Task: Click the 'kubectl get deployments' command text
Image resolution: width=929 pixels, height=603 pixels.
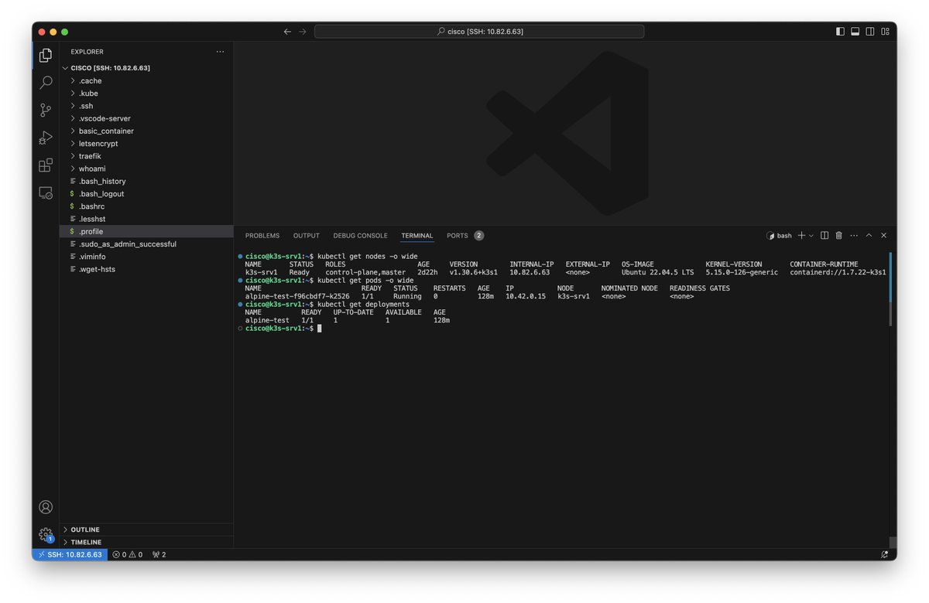Action: tap(364, 305)
